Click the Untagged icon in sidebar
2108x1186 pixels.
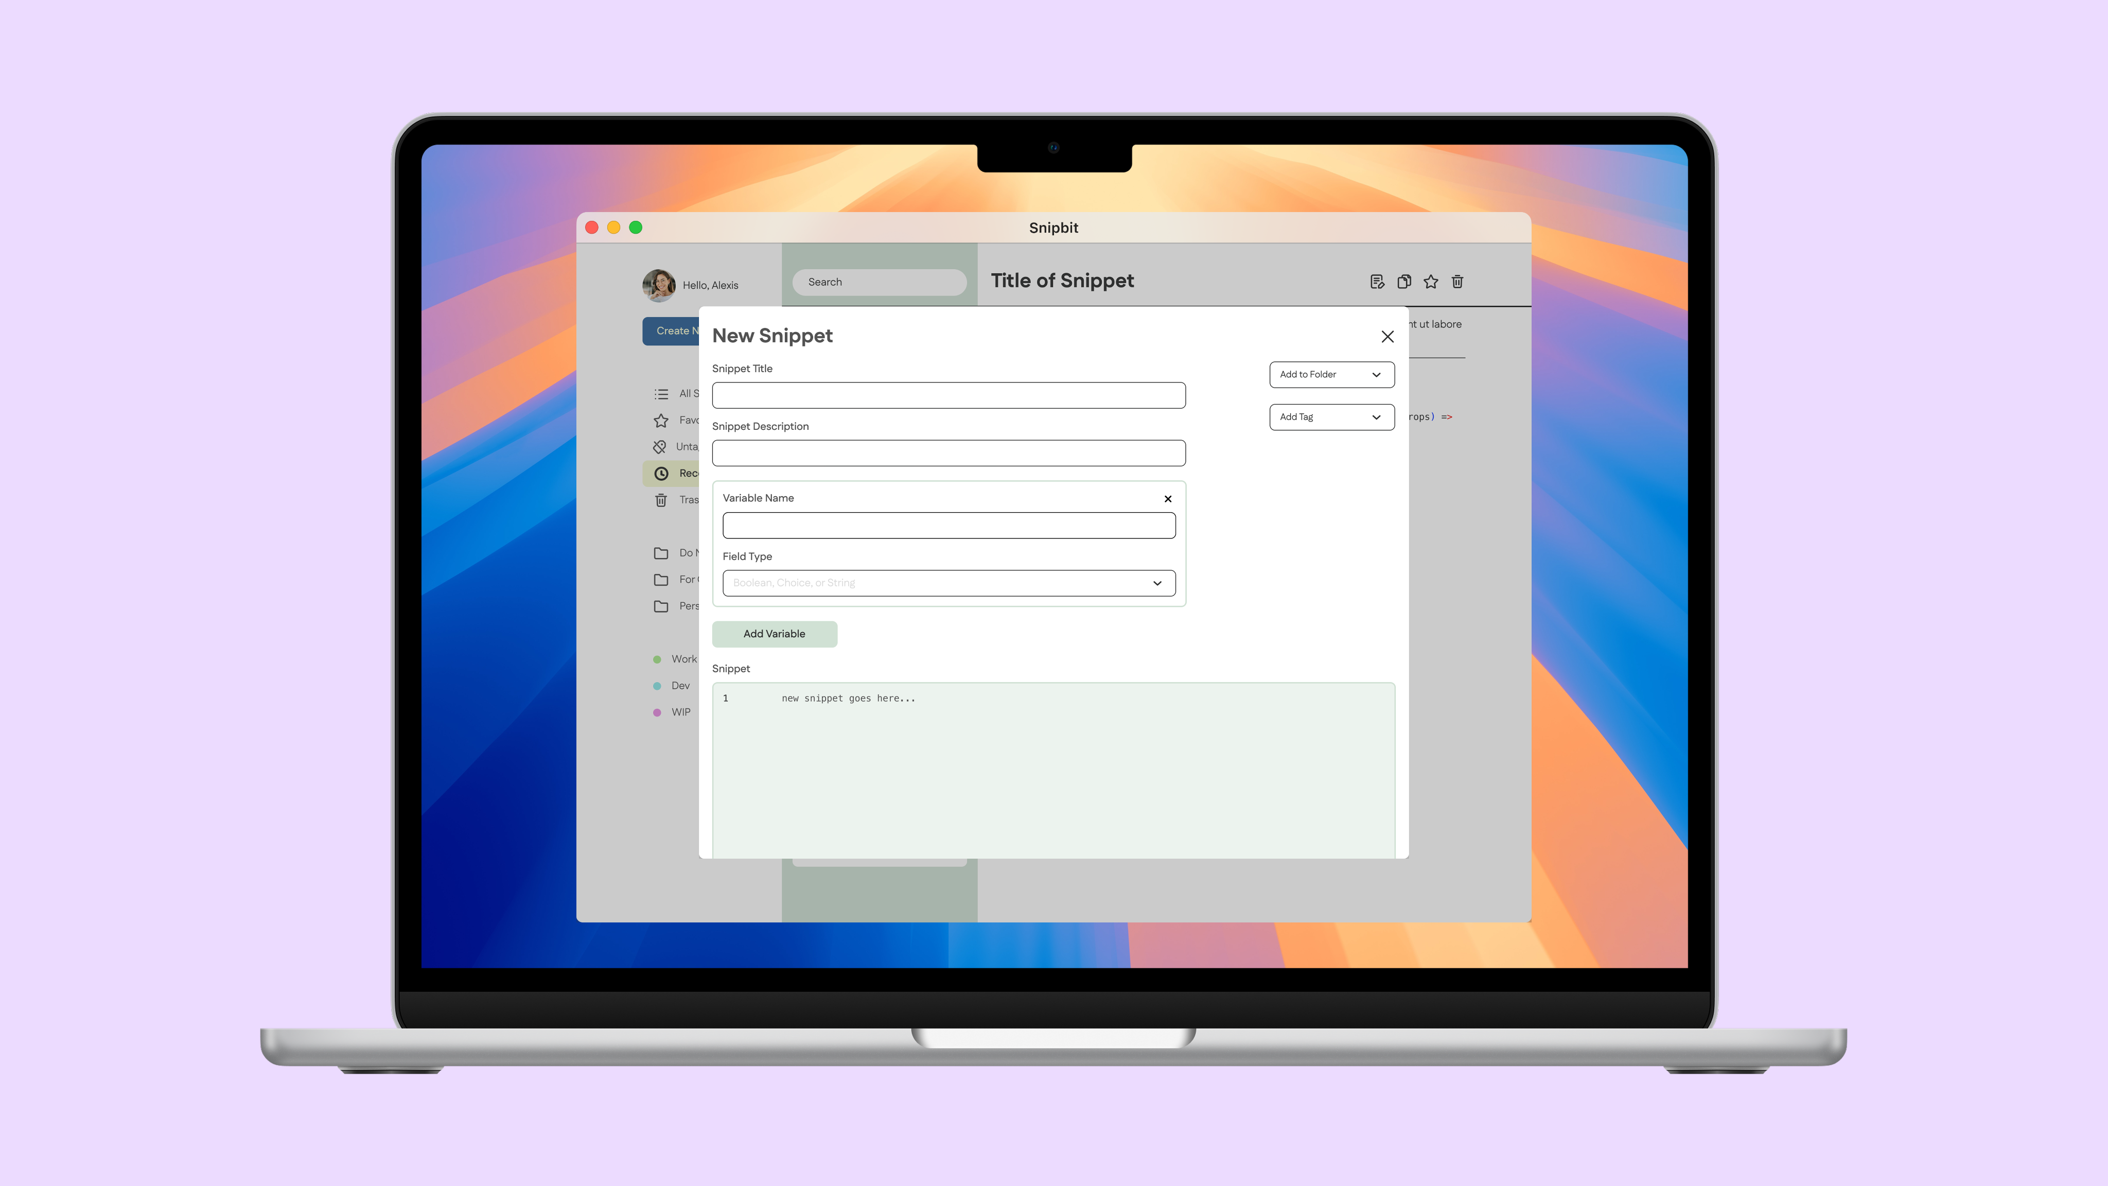(660, 447)
